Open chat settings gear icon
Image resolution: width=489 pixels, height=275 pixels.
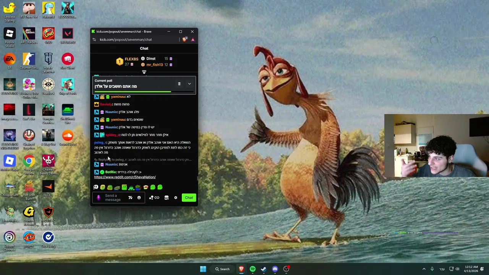click(176, 197)
